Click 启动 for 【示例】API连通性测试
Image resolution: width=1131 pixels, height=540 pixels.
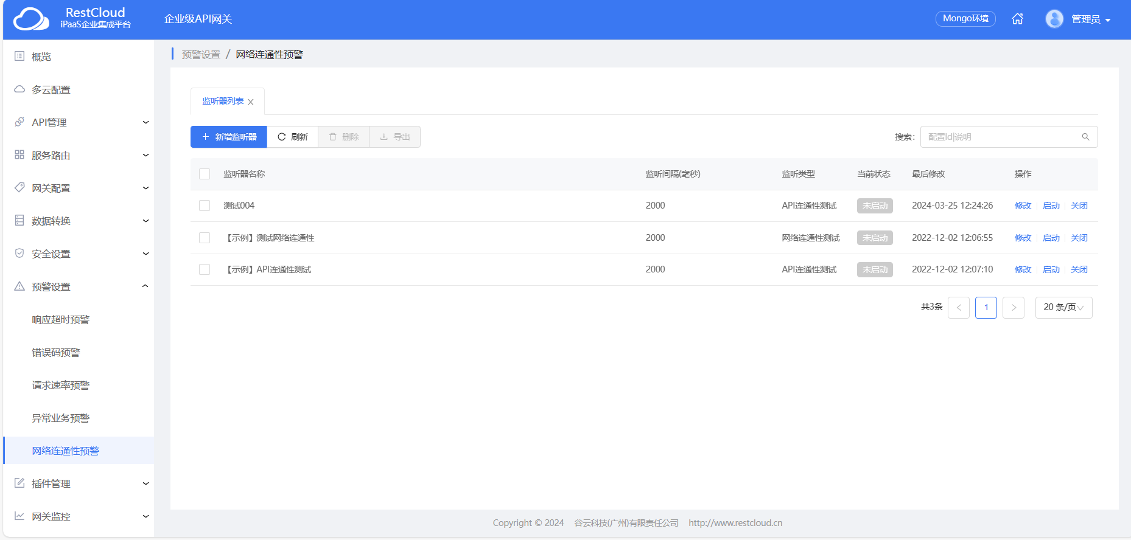(1051, 269)
